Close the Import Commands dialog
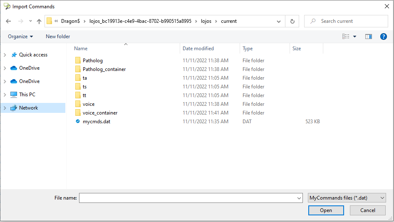 [x=387, y=6]
